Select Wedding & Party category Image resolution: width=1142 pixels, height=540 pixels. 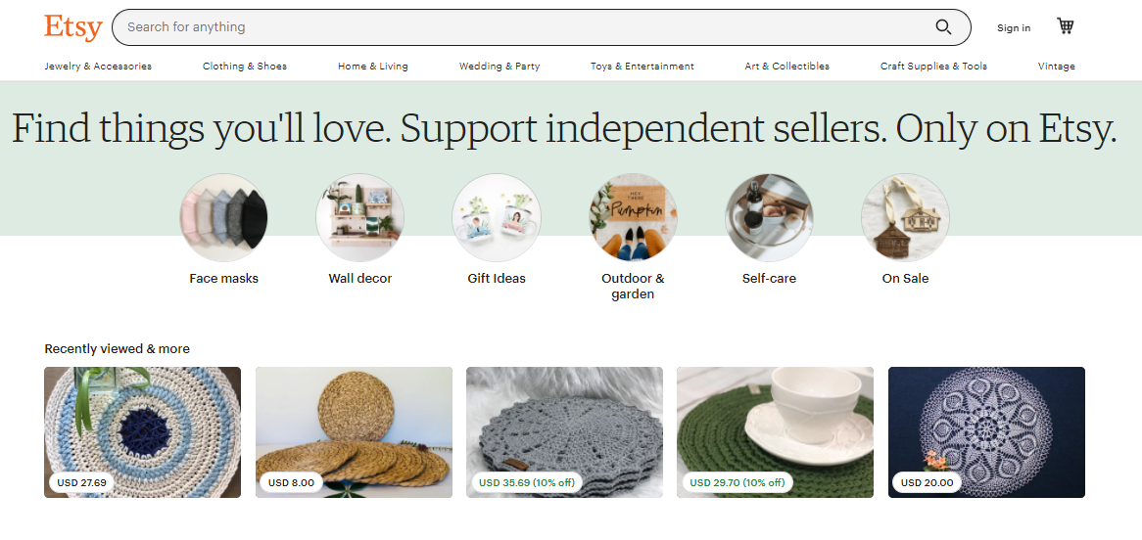pyautogui.click(x=500, y=67)
